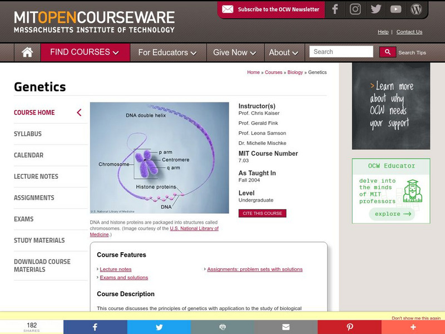Screen dimensions: 445x334
Task: Click the 182 shares counter
Action: [x=32, y=327]
